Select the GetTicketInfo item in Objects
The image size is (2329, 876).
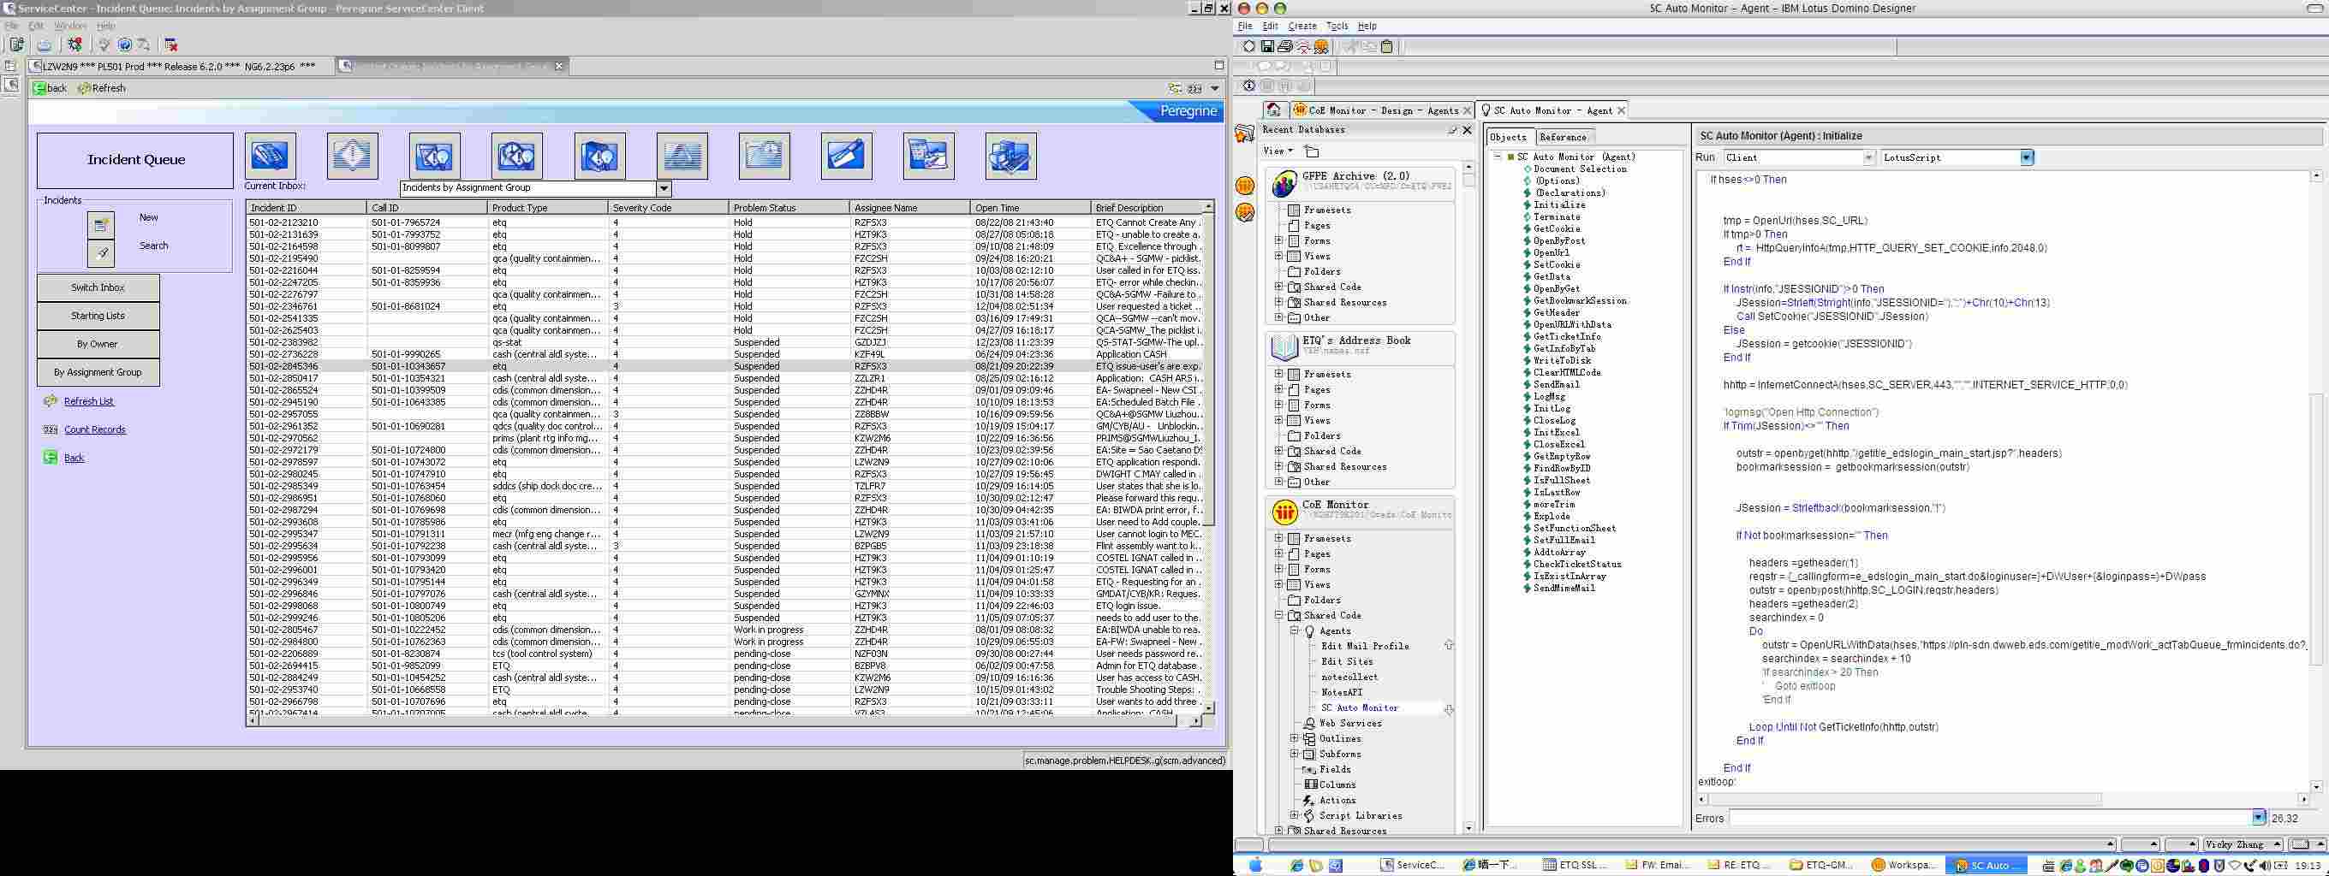[x=1567, y=337]
